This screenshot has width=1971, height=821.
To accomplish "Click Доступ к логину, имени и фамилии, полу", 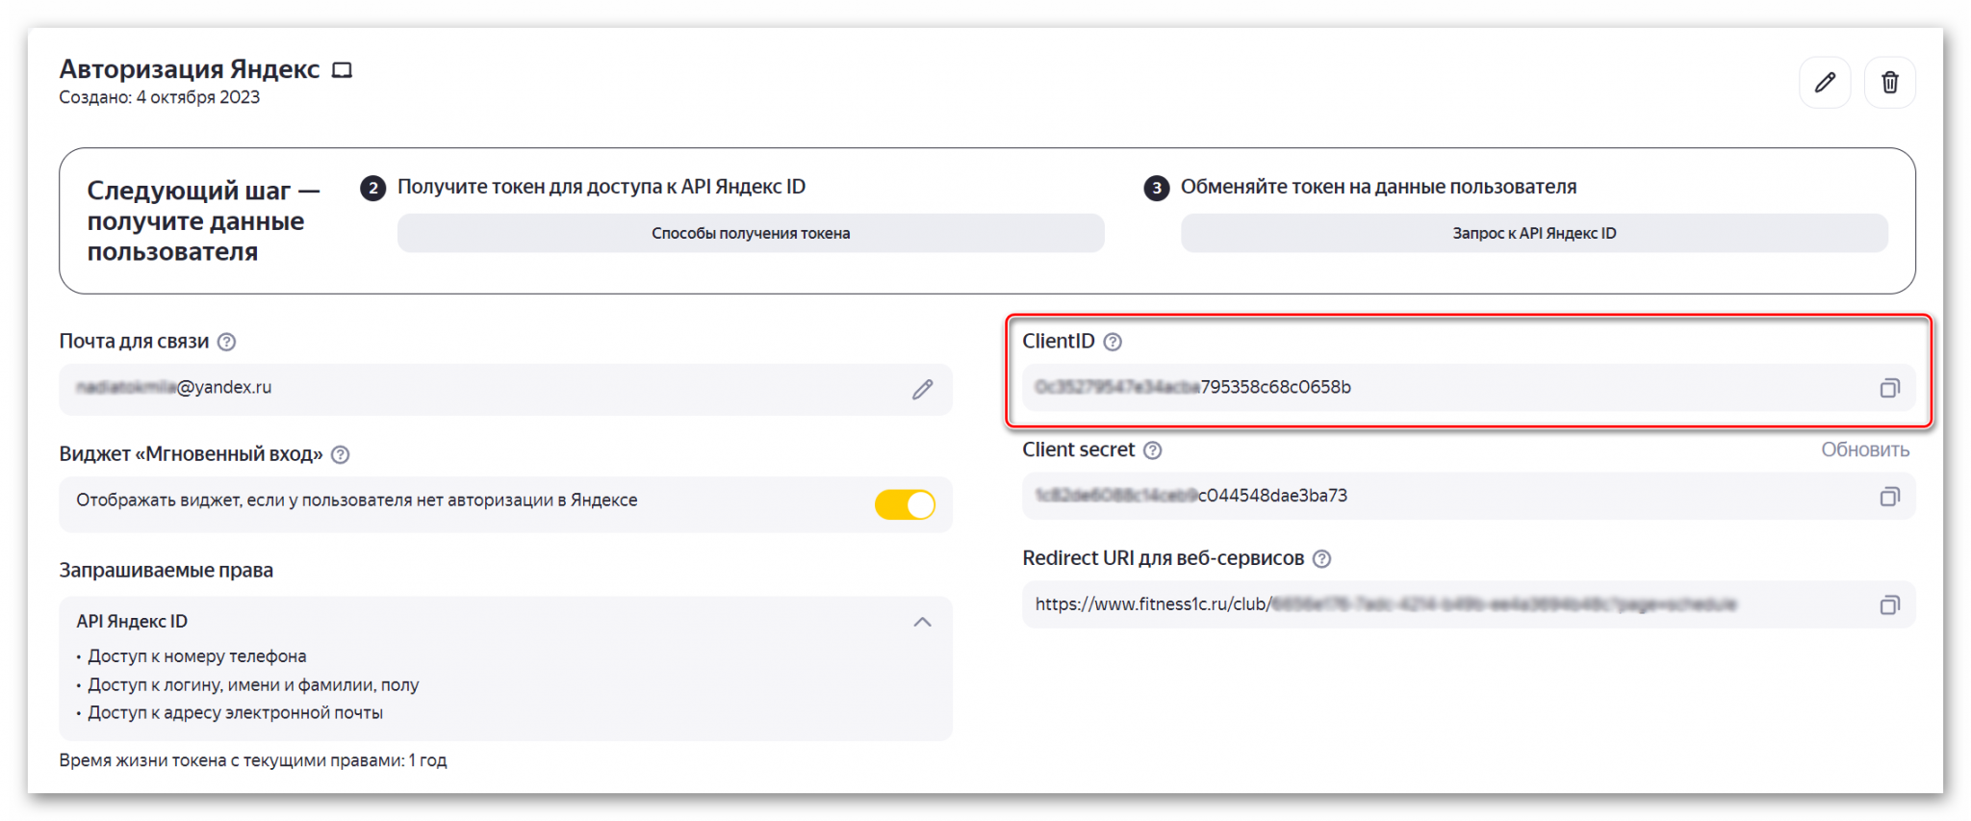I will pyautogui.click(x=253, y=685).
